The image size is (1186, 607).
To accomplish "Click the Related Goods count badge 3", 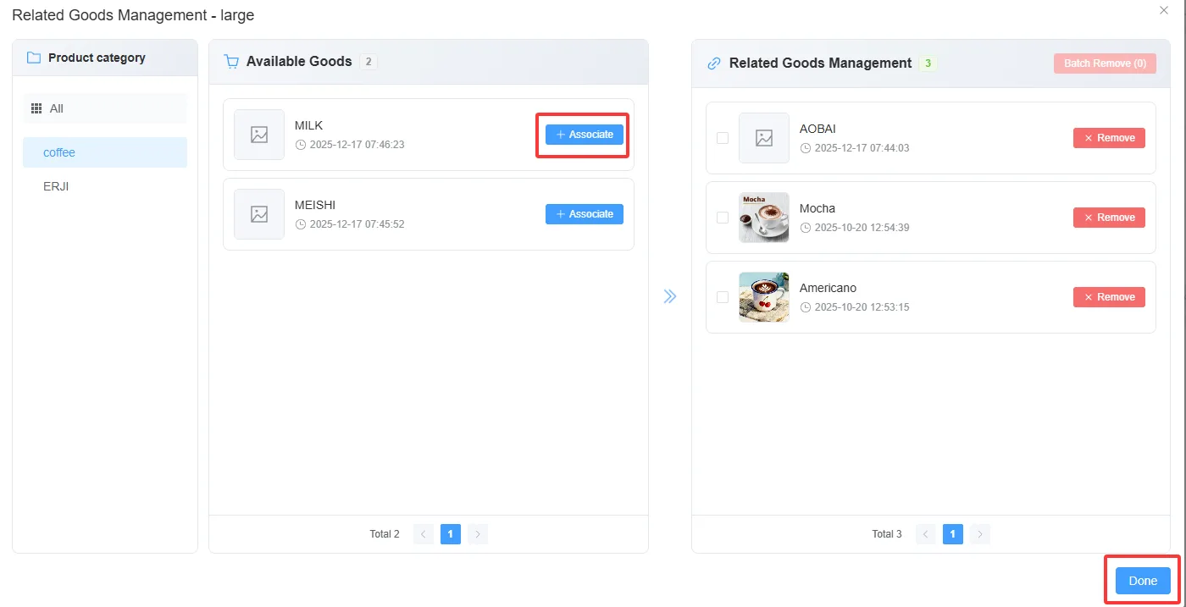I will point(928,63).
